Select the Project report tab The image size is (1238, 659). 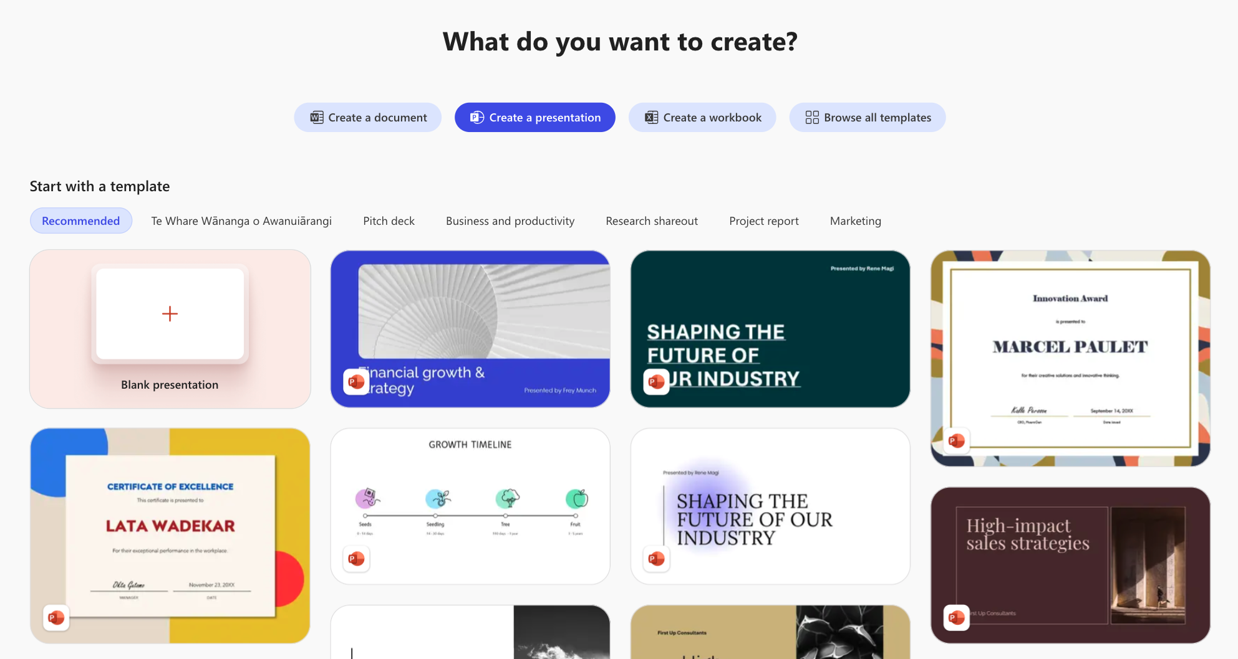click(x=764, y=220)
